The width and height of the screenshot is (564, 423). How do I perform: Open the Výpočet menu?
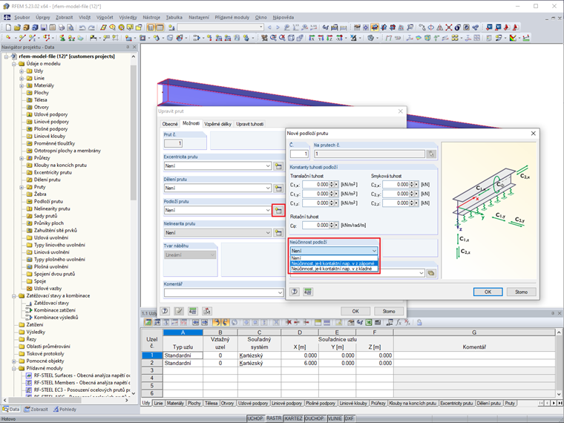pyautogui.click(x=105, y=17)
